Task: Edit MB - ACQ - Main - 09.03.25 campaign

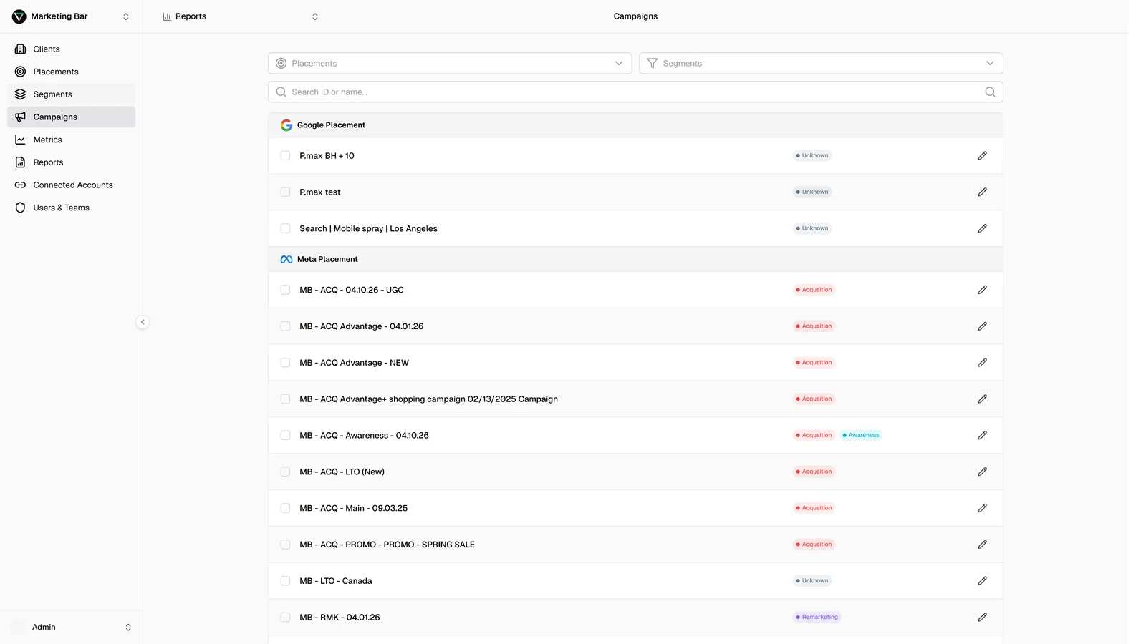Action: coord(982,508)
